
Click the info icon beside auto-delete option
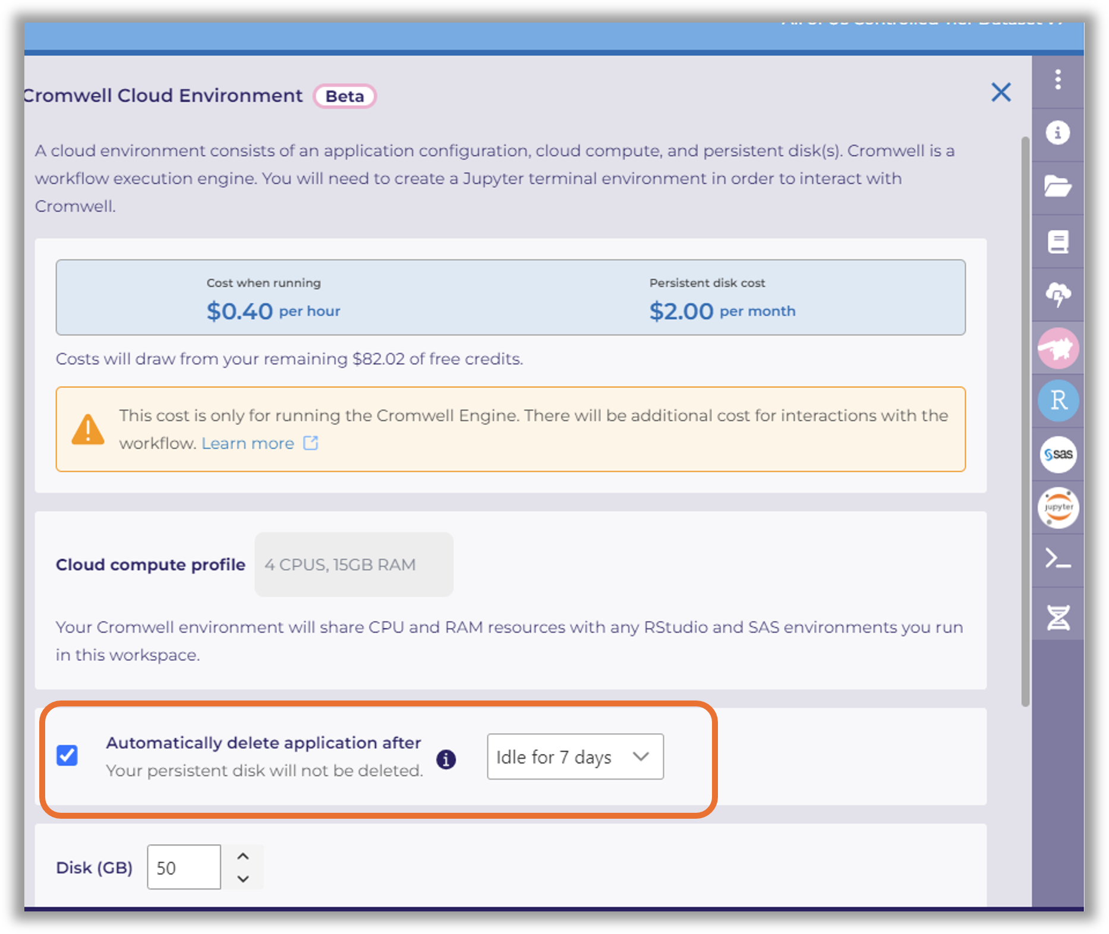(x=446, y=759)
